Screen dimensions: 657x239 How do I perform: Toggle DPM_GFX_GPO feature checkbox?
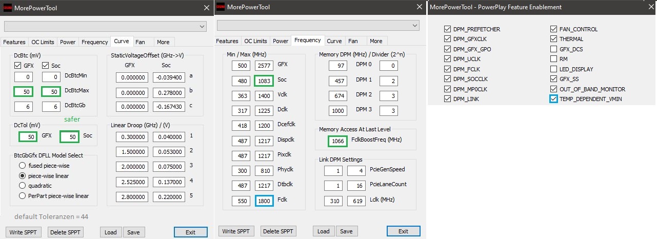448,49
